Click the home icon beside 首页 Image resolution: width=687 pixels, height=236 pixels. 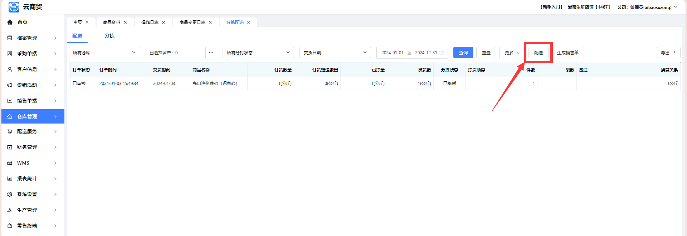pyautogui.click(x=10, y=22)
